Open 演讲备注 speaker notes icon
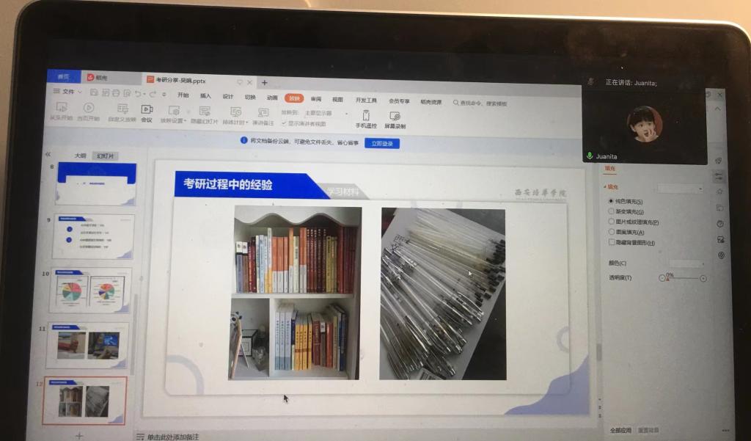 coord(263,112)
